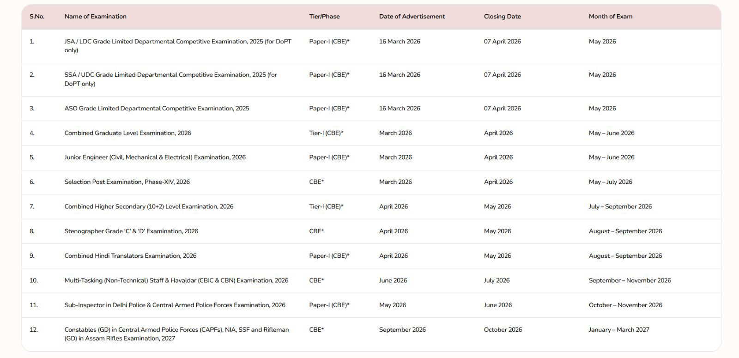
Task: Click the 'Closing Date' column header
Action: (x=502, y=17)
